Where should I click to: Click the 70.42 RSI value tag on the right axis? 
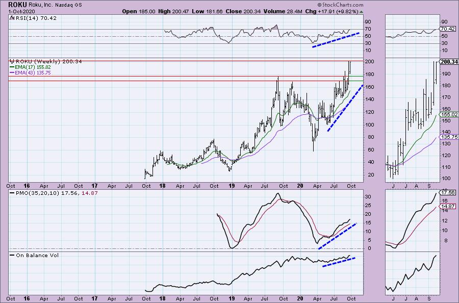448,29
